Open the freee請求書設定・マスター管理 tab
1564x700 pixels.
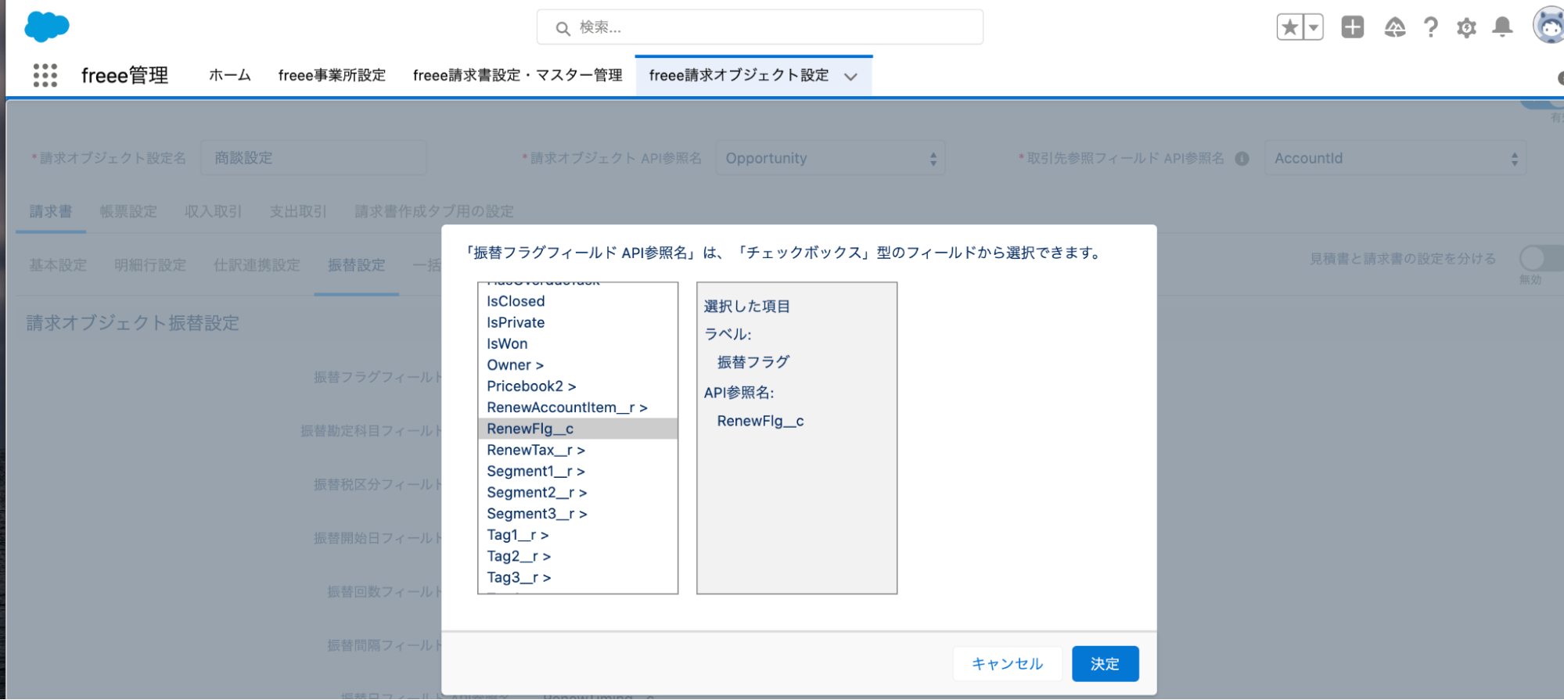pos(517,75)
